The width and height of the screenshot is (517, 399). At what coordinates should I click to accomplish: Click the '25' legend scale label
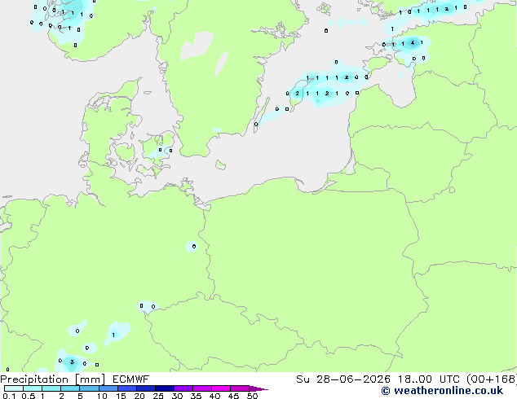point(158,396)
